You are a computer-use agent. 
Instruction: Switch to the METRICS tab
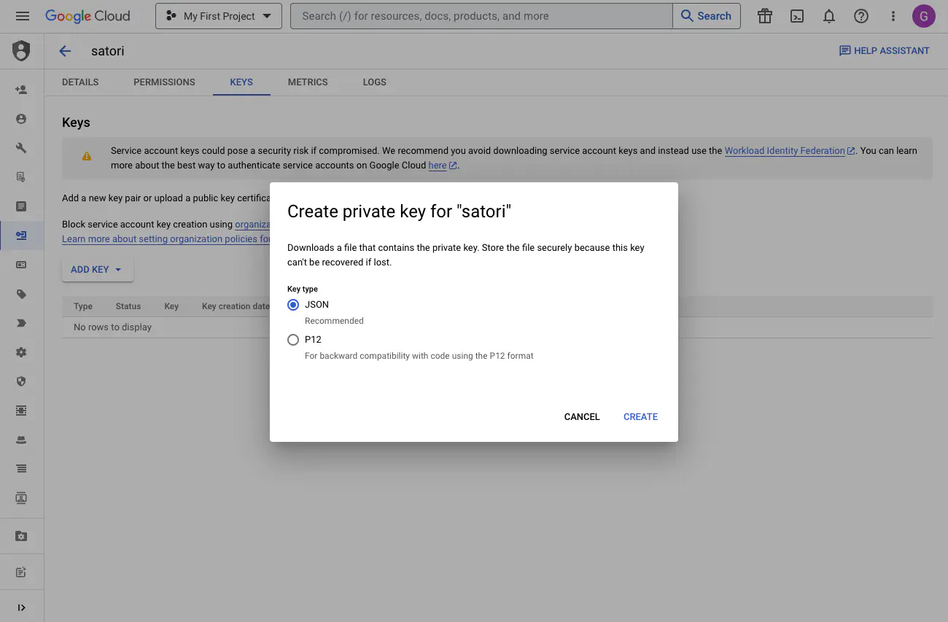[307, 82]
